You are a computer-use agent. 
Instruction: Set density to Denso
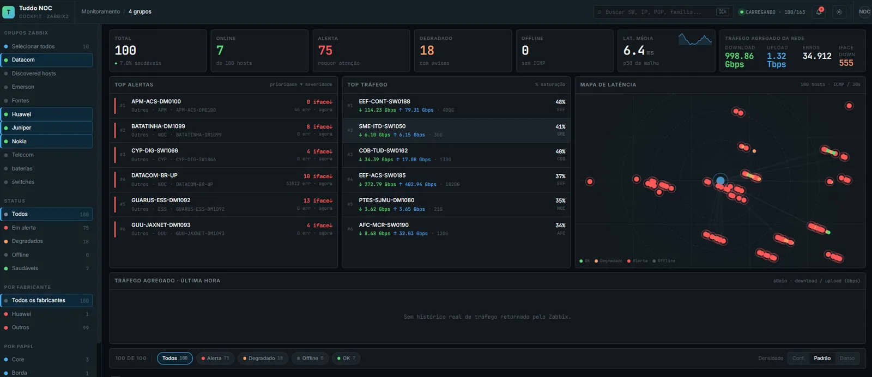[x=847, y=358]
